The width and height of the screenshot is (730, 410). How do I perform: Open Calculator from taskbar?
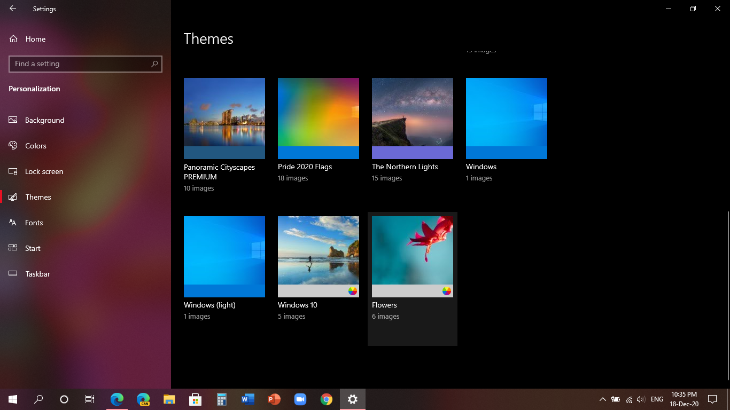[222, 399]
